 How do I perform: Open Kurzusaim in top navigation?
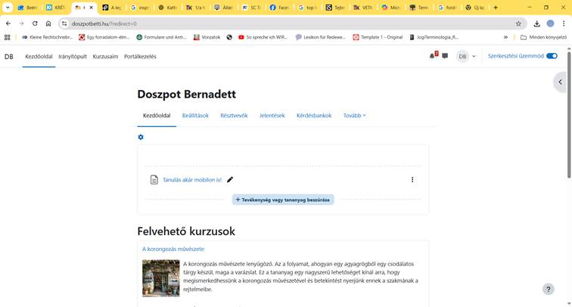(x=105, y=57)
